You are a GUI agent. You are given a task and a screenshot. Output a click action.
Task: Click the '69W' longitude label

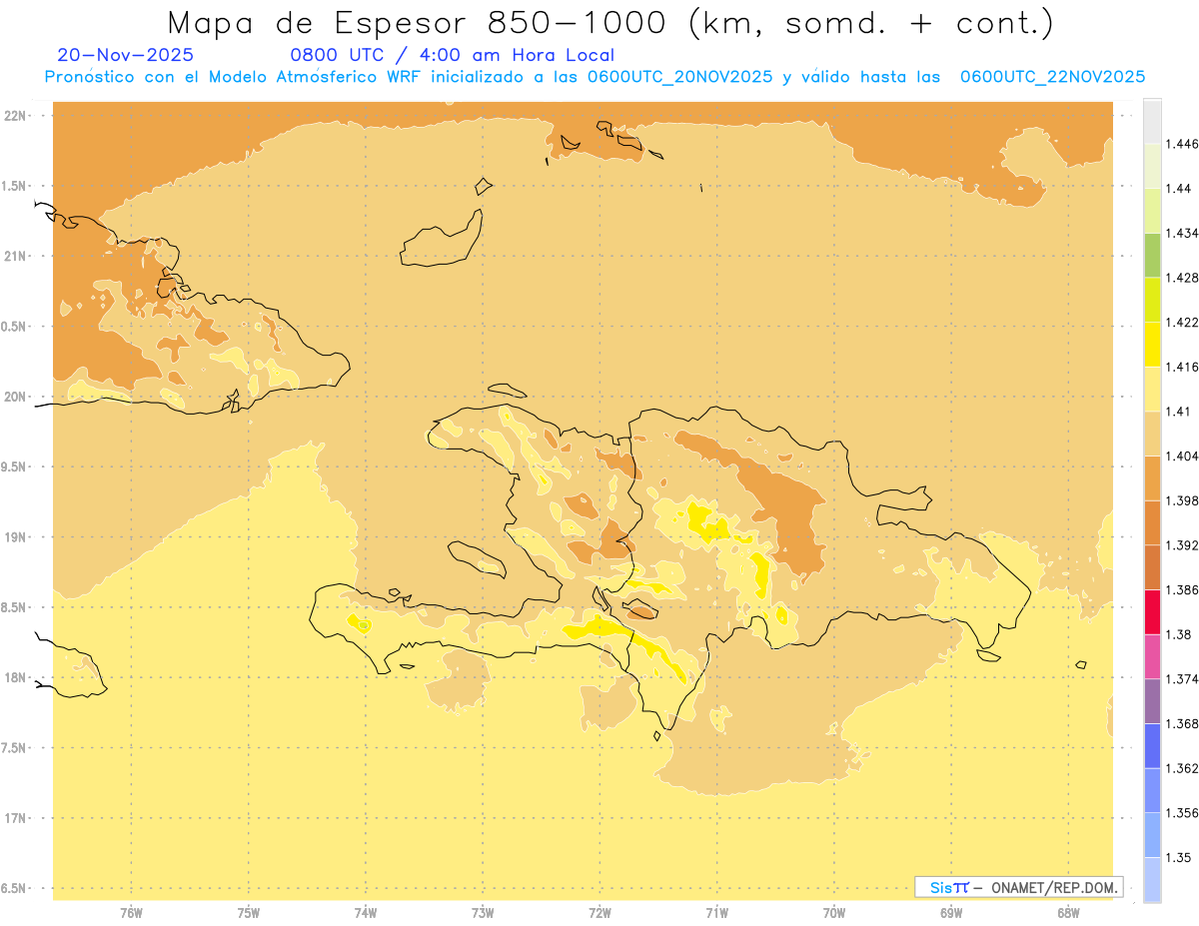[x=951, y=913]
